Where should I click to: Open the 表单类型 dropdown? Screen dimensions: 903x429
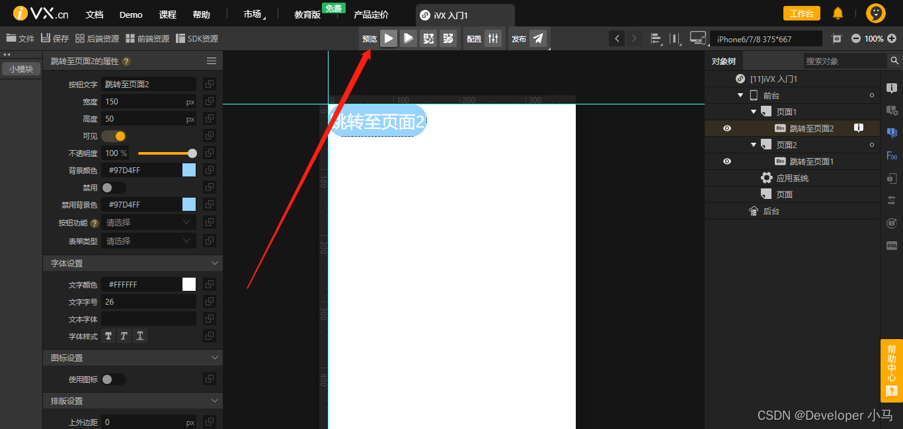pos(149,241)
